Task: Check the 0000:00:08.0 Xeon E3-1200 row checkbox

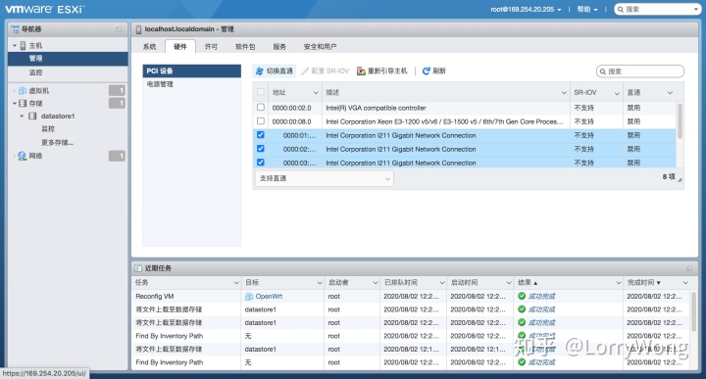Action: [x=261, y=120]
